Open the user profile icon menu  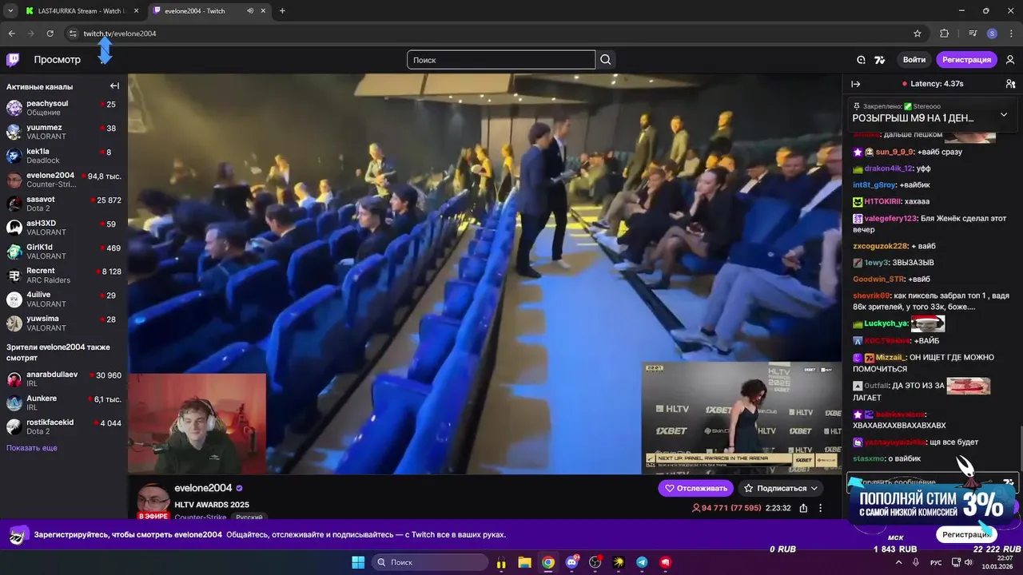[x=1010, y=60]
